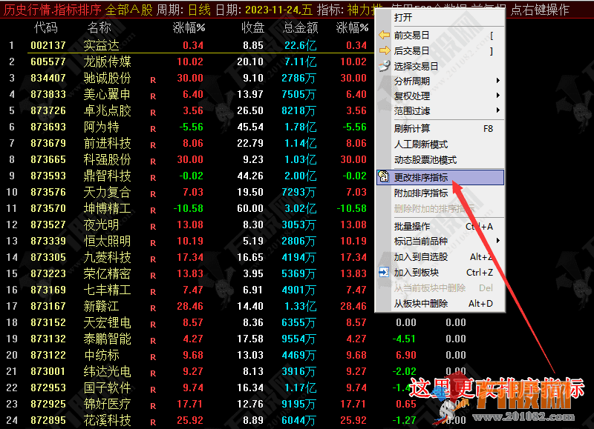Click stock name 新赣江
The width and height of the screenshot is (594, 429).
(101, 306)
